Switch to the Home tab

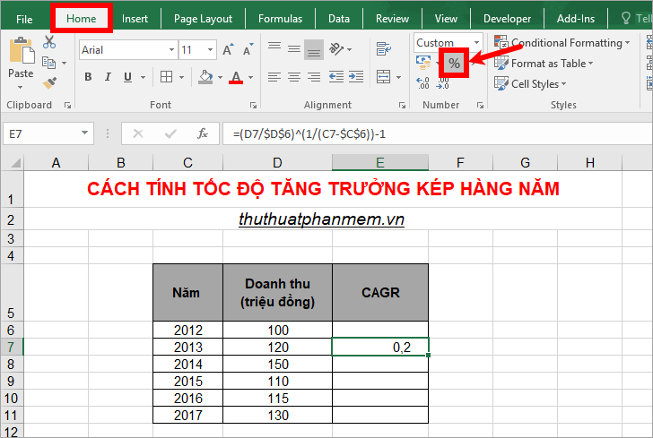coord(82,19)
